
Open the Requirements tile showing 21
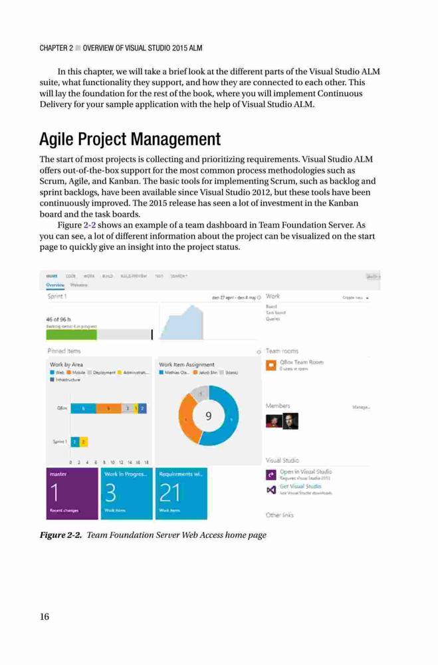click(x=181, y=493)
